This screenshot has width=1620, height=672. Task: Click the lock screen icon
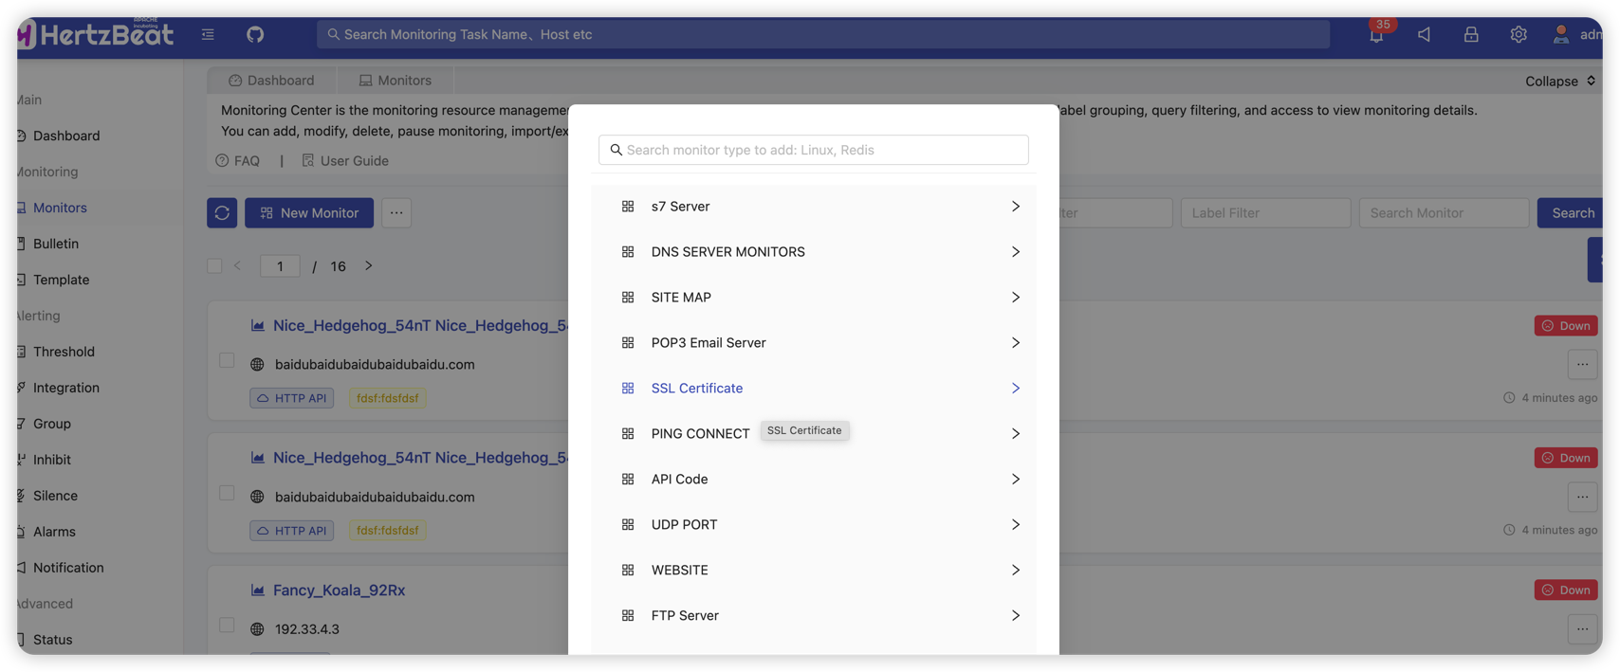(1470, 34)
